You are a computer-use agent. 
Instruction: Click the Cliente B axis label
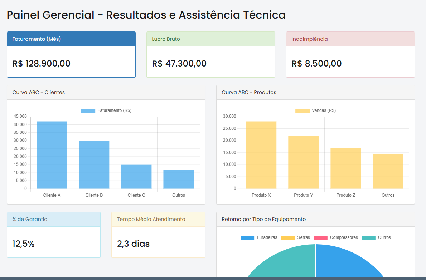pos(94,195)
